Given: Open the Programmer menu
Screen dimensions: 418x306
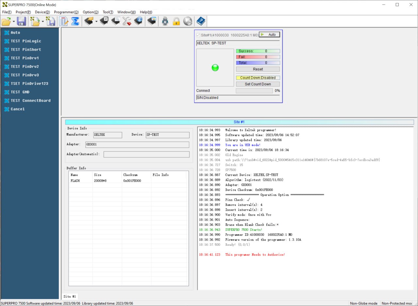Looking at the screenshot, I should (66, 12).
